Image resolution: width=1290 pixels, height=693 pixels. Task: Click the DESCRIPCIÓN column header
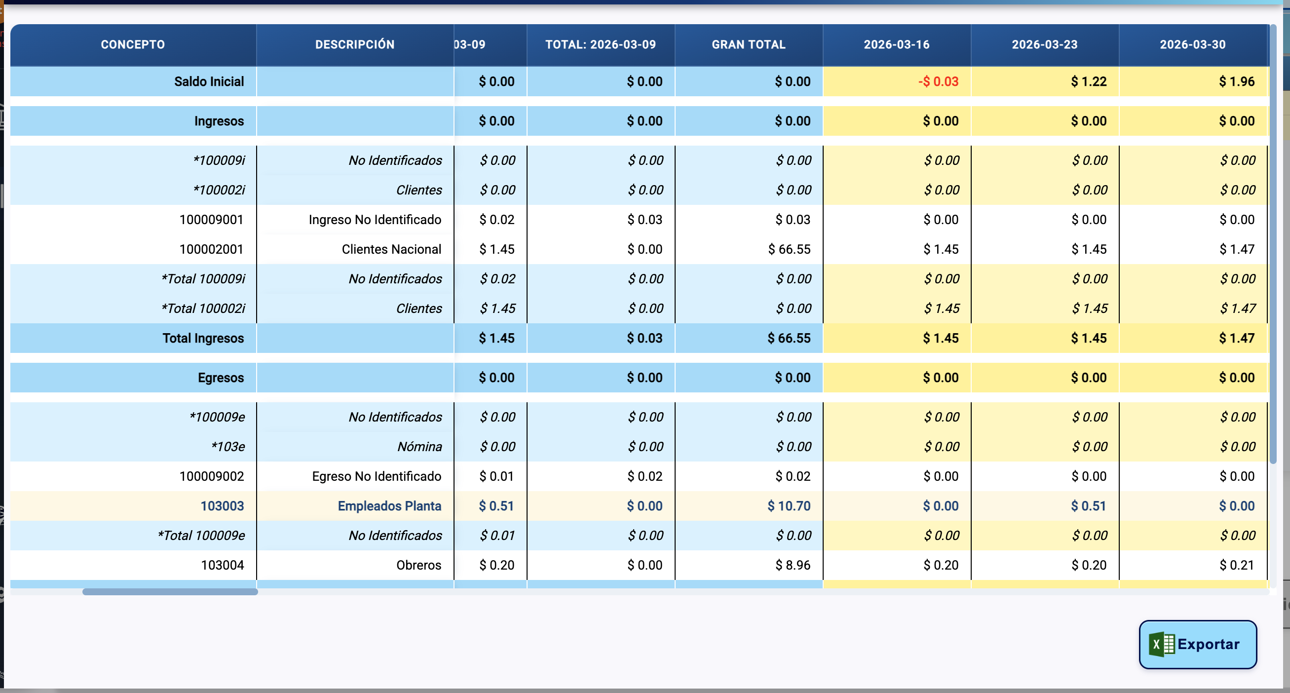click(x=354, y=44)
